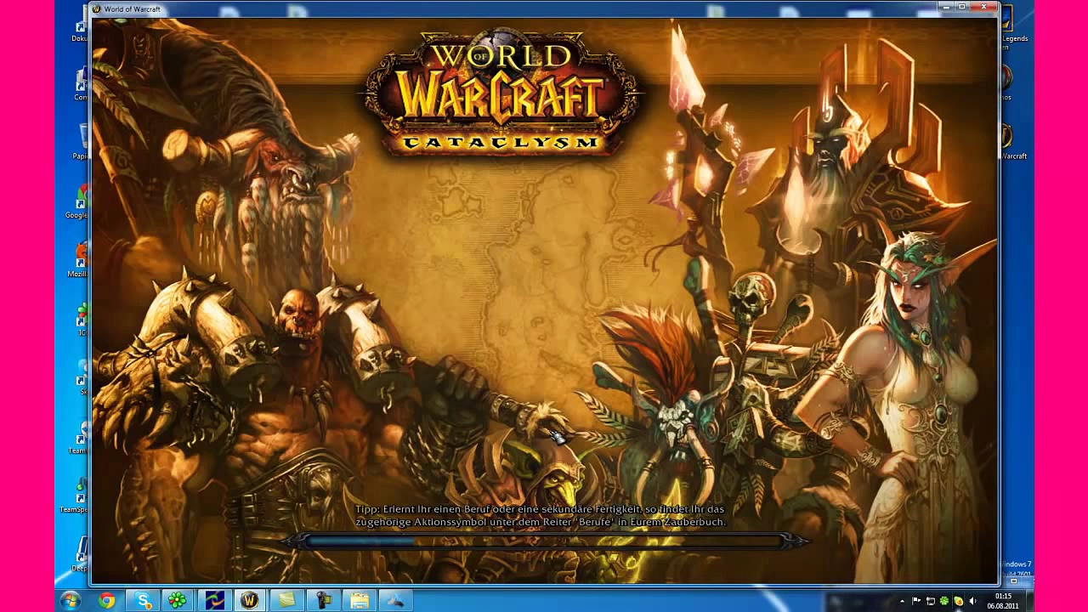The image size is (1088, 612).
Task: Open the clock showing 01:15
Action: [1004, 601]
